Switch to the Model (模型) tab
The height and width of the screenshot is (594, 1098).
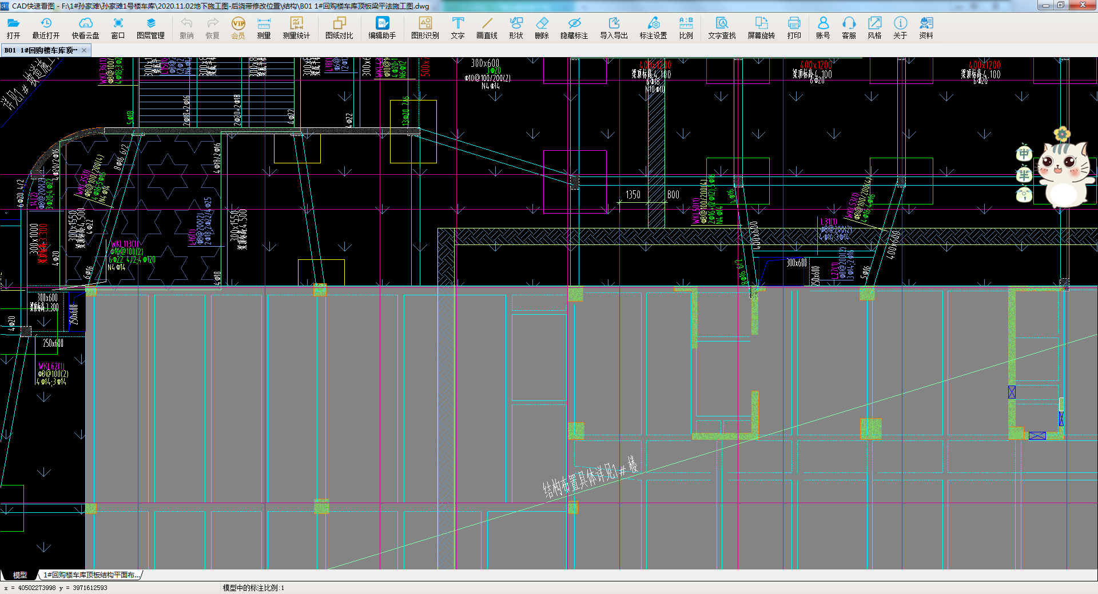coord(20,575)
